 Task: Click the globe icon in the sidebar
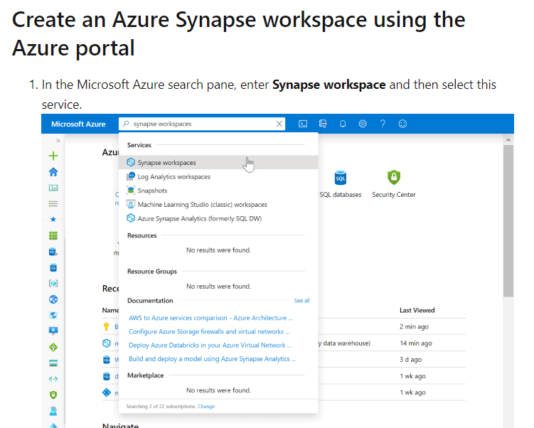click(x=53, y=299)
